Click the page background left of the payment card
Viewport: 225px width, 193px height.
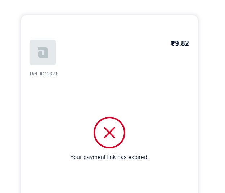[x=10, y=100]
